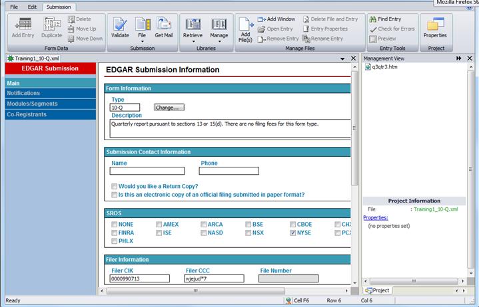Click the form vertical scrollbar thumb
479x307 pixels.
click(354, 128)
